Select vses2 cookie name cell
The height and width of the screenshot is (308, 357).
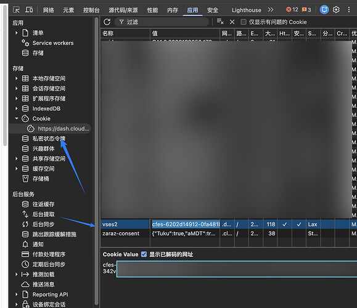[125, 224]
